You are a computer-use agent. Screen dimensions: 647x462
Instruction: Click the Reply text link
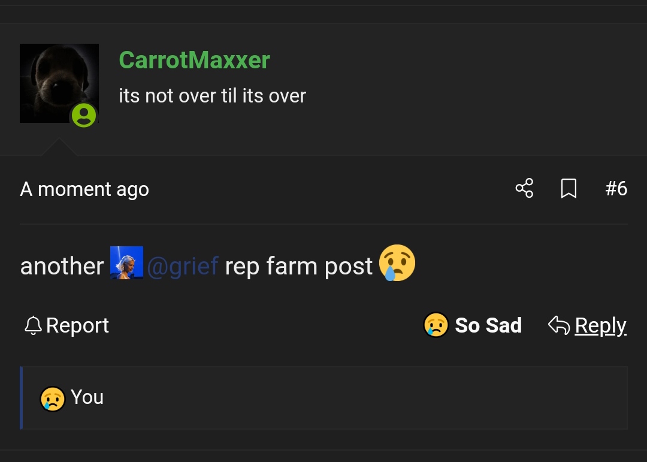(x=600, y=325)
